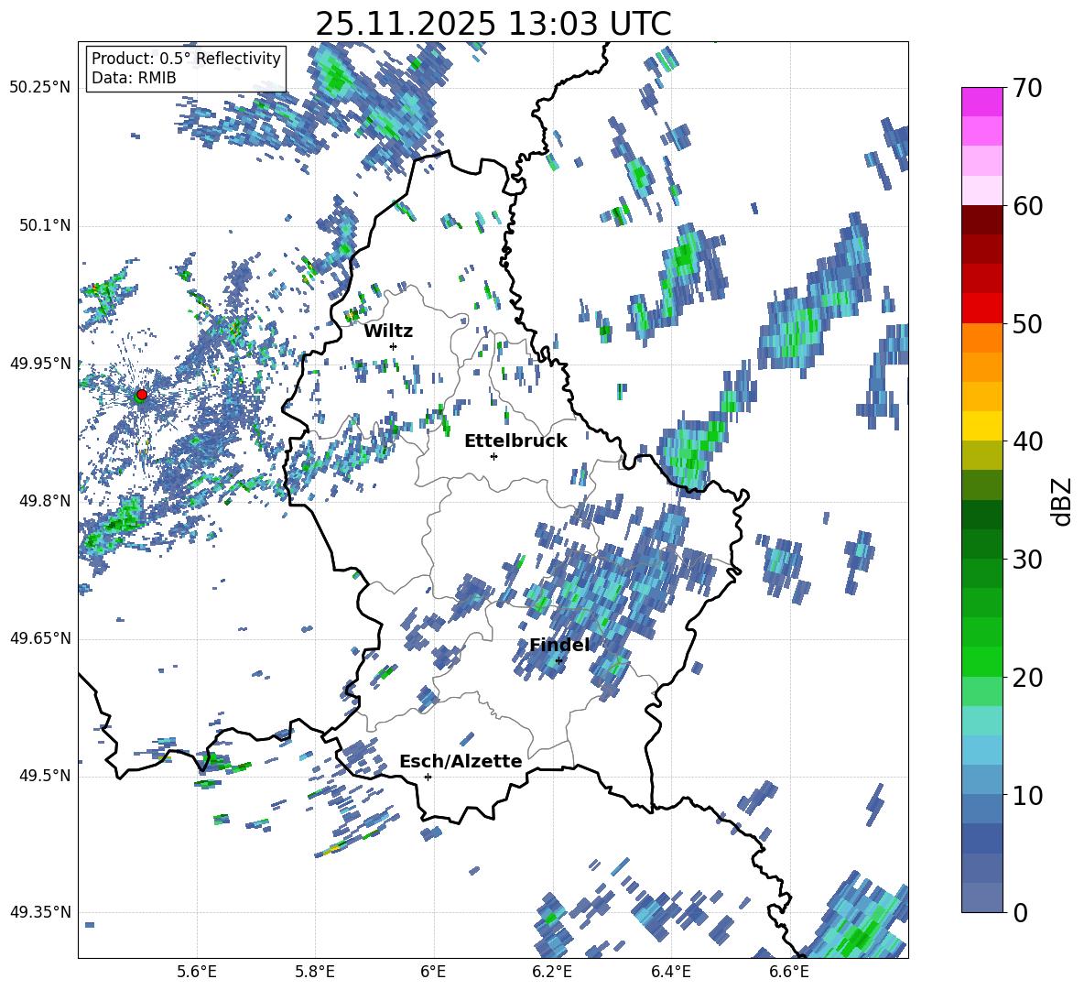The height and width of the screenshot is (990, 1084).
Task: Pick the dark maroon colorbar segment below 60
Action: (981, 220)
